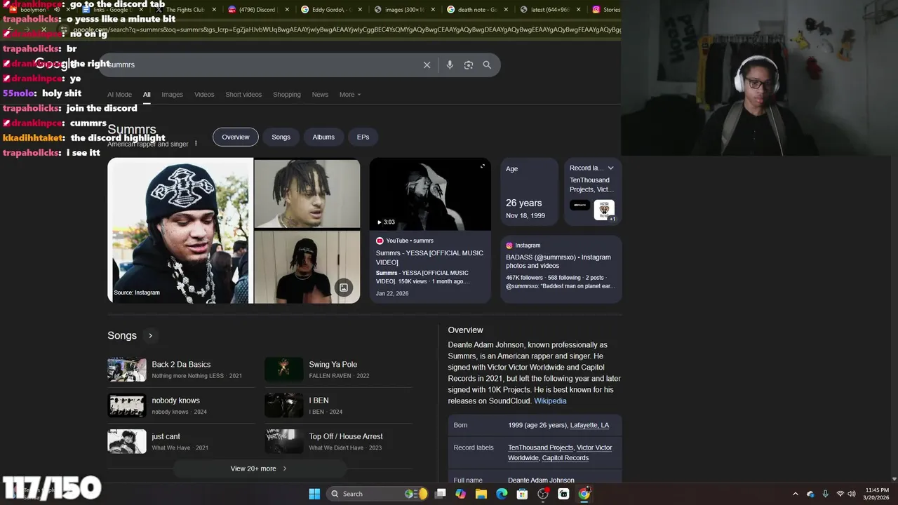Image resolution: width=898 pixels, height=505 pixels.
Task: Open the Back 2 Da Basics song
Action: (180, 370)
